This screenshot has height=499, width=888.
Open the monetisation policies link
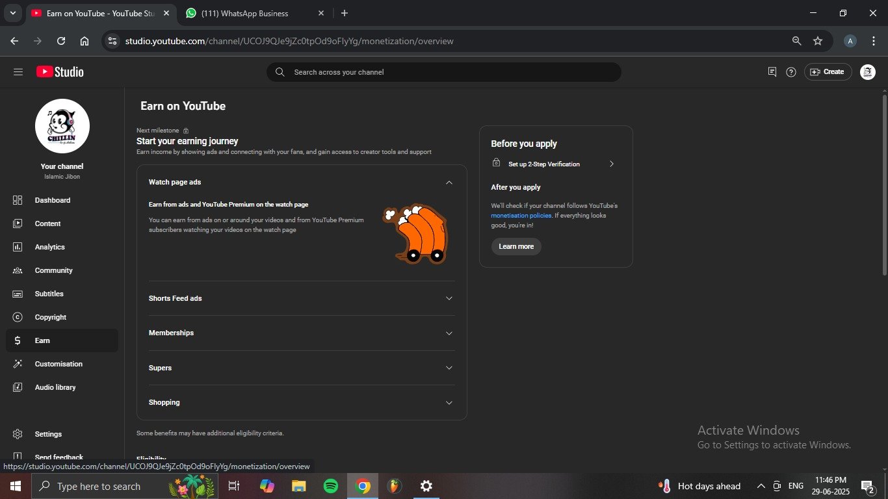521,215
